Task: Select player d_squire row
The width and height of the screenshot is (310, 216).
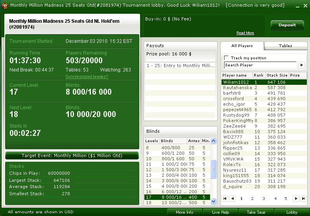Action: coord(264,187)
